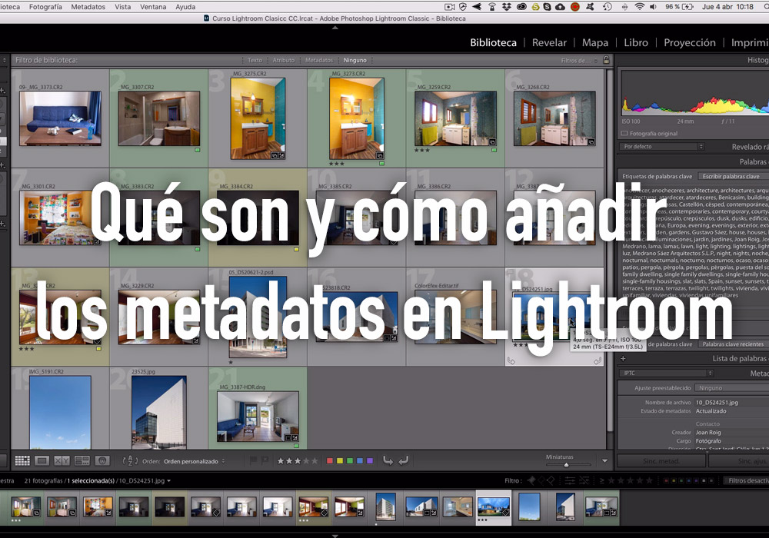Click the Sinc. metad. button
Screen dimensions: 769x538
[x=661, y=461]
